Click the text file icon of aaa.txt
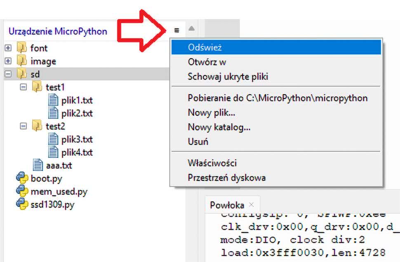400x262 pixels. click(x=38, y=166)
